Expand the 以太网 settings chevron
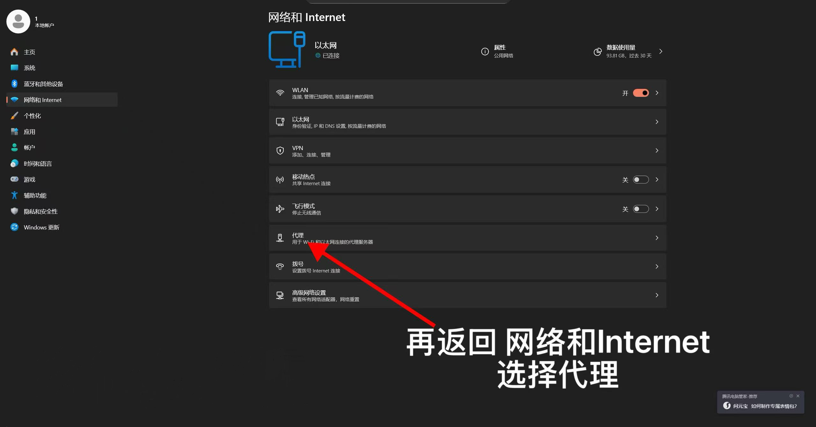The width and height of the screenshot is (816, 427). [x=657, y=122]
